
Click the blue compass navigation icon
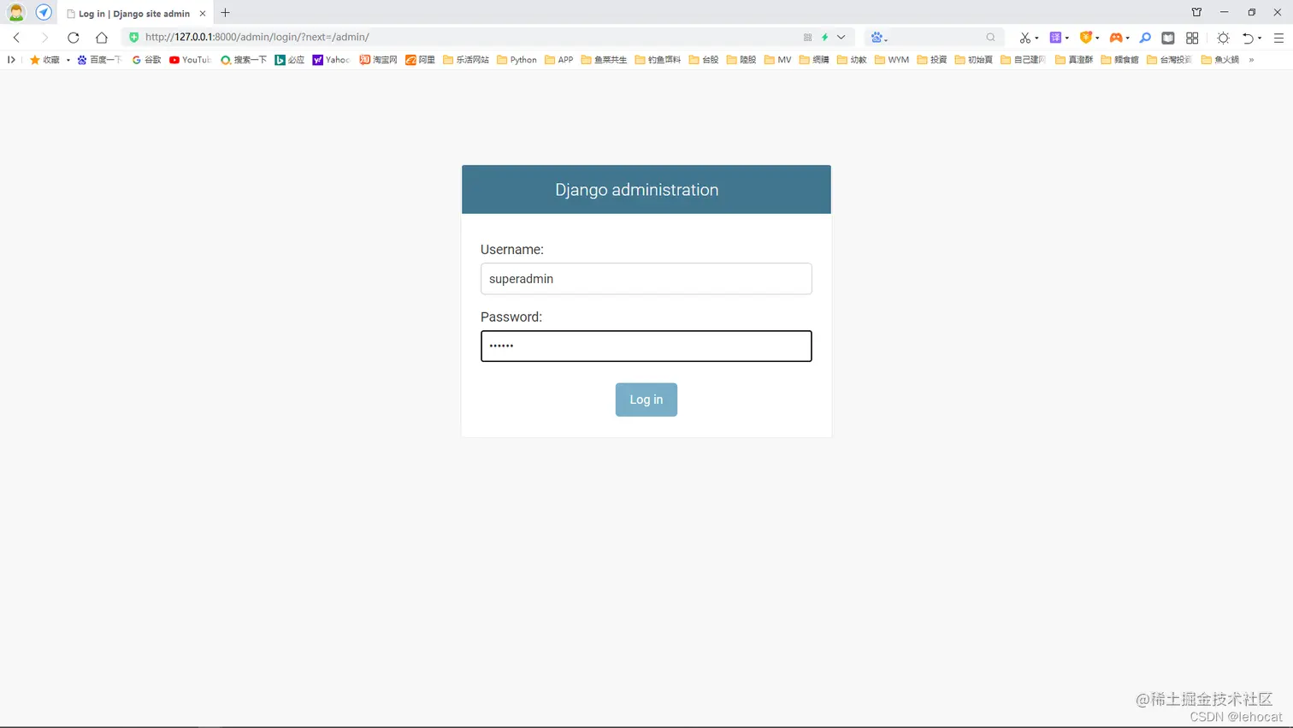44,13
